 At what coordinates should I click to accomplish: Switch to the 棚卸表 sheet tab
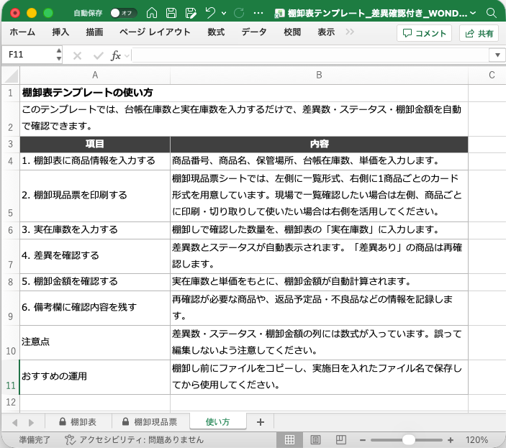(78, 422)
